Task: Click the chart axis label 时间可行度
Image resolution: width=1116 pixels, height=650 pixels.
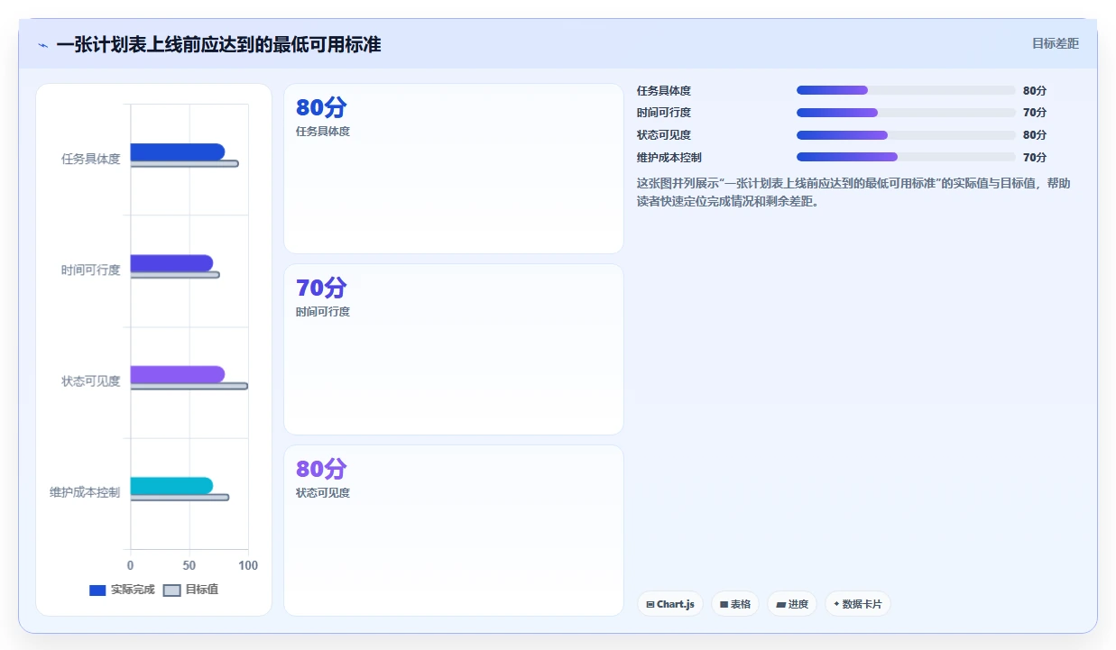Action: click(x=90, y=270)
